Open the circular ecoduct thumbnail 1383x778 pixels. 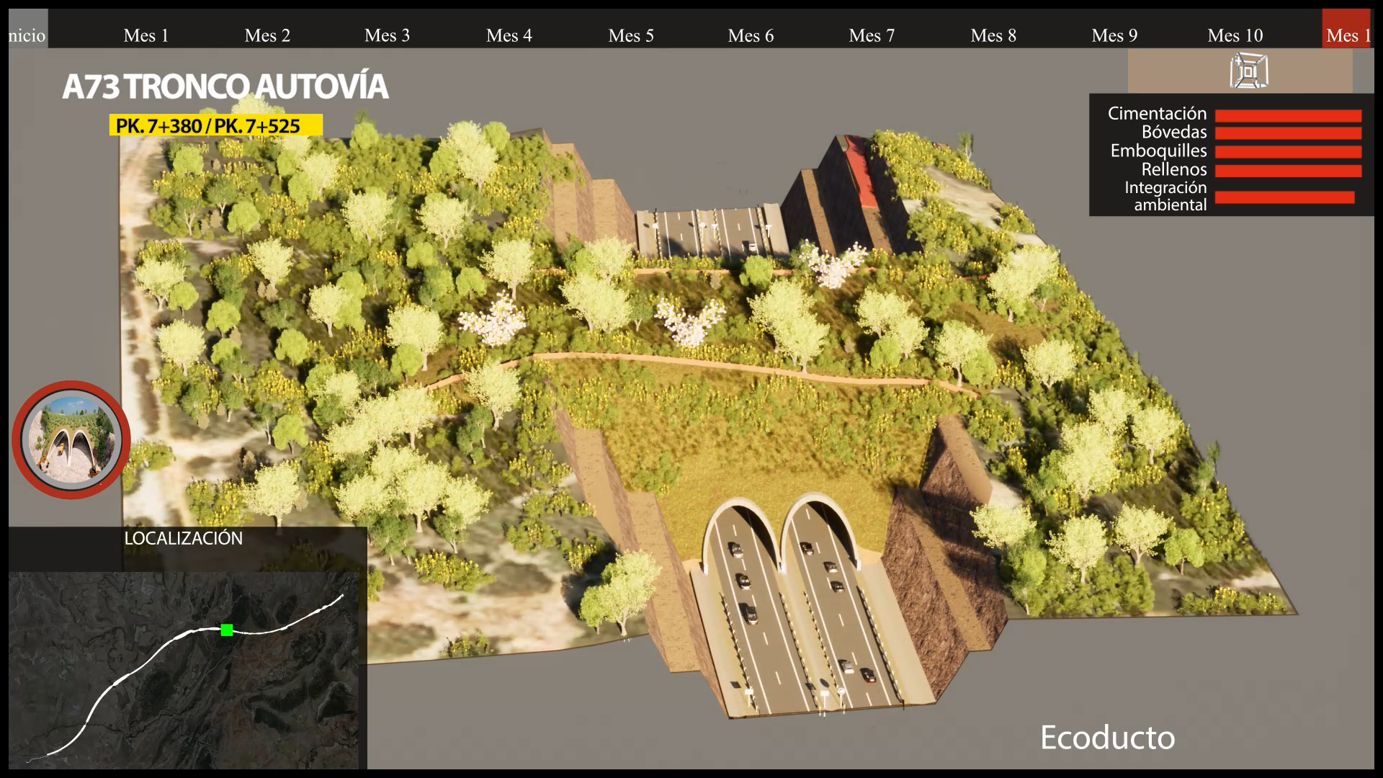(x=71, y=439)
